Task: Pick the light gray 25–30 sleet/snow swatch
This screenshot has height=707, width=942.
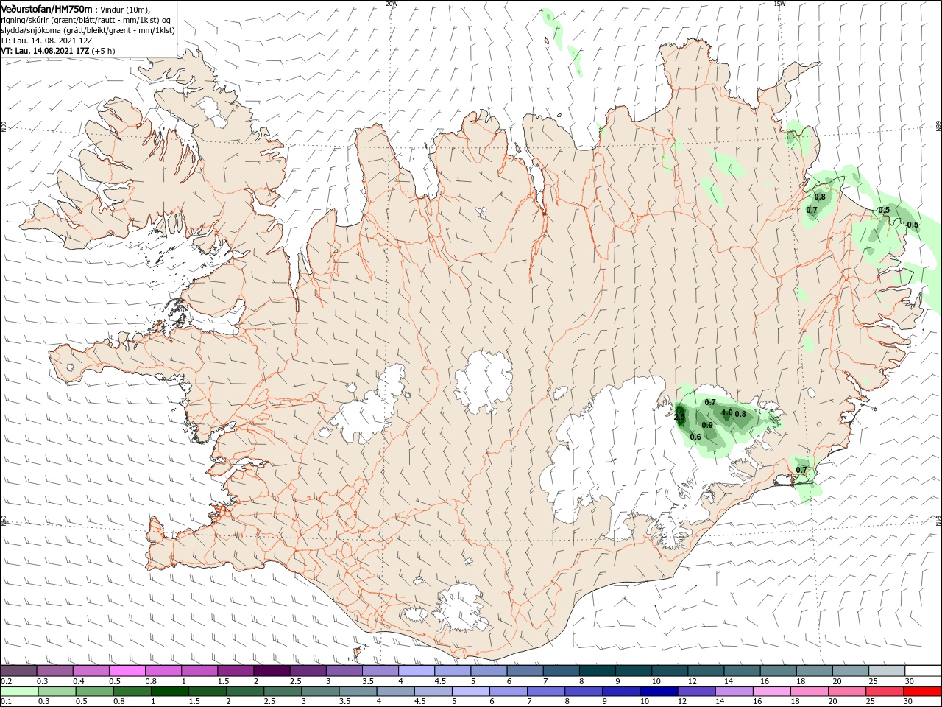Action: tap(885, 671)
